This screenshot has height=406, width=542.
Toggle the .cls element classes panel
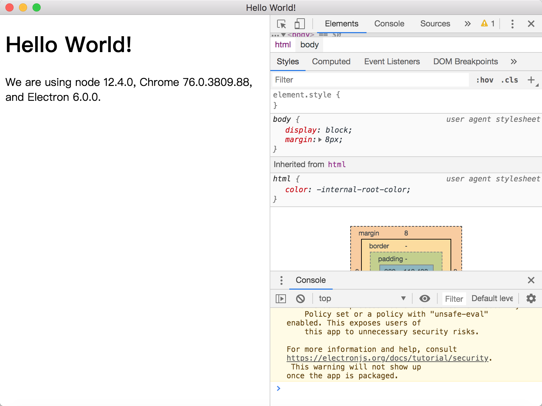(x=509, y=80)
